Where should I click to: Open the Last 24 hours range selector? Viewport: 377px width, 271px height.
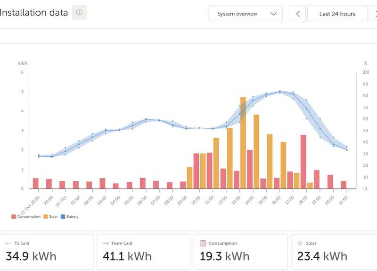point(337,14)
